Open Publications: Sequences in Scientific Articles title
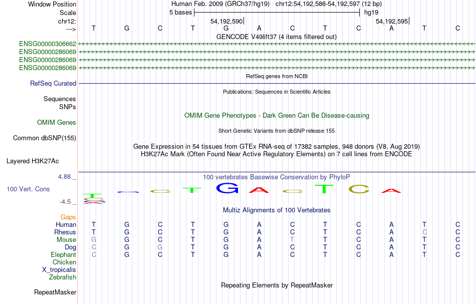 [277, 92]
